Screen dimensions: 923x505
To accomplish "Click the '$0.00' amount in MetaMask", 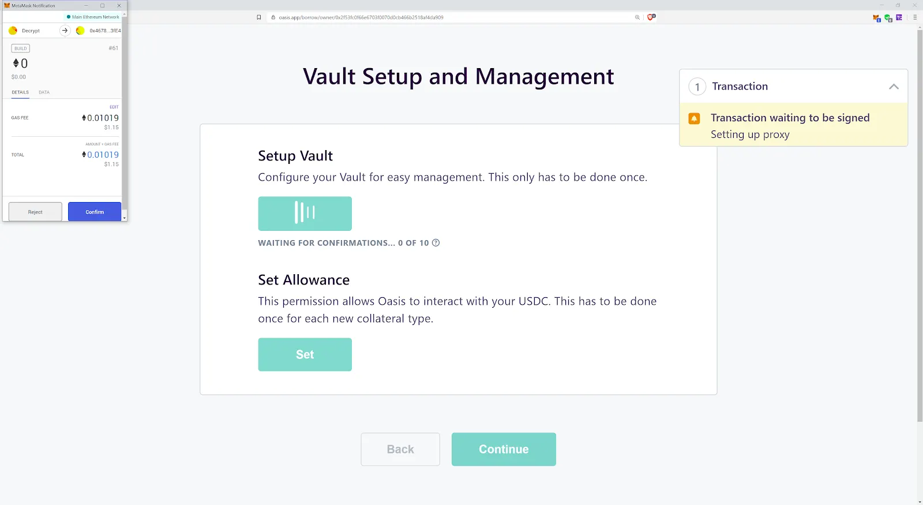I will tap(18, 77).
